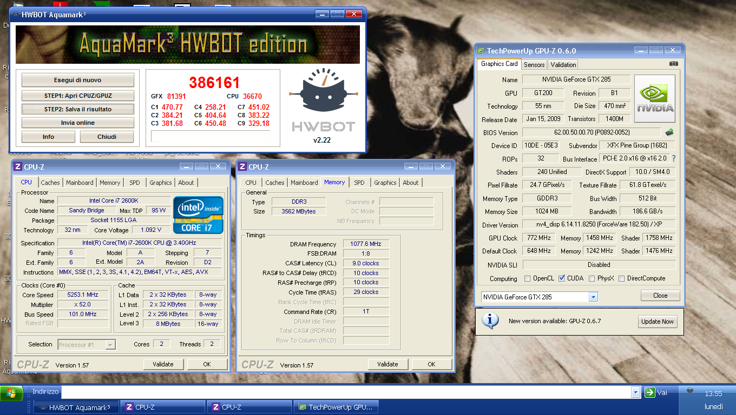Click Validate in the left CPU-Z window

click(x=163, y=364)
